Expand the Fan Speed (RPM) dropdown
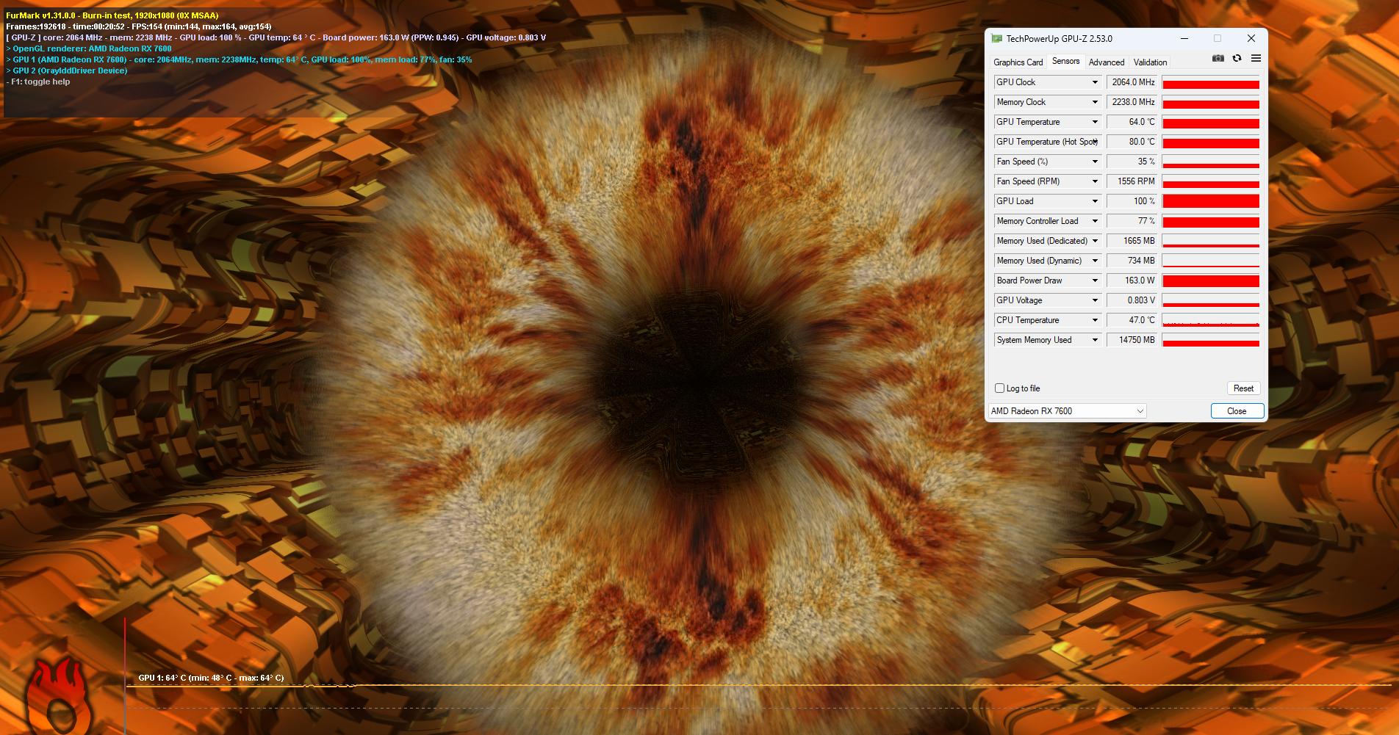Image resolution: width=1399 pixels, height=735 pixels. (x=1094, y=181)
